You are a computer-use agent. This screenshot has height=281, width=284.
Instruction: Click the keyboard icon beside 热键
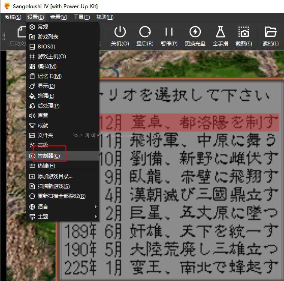point(32,166)
